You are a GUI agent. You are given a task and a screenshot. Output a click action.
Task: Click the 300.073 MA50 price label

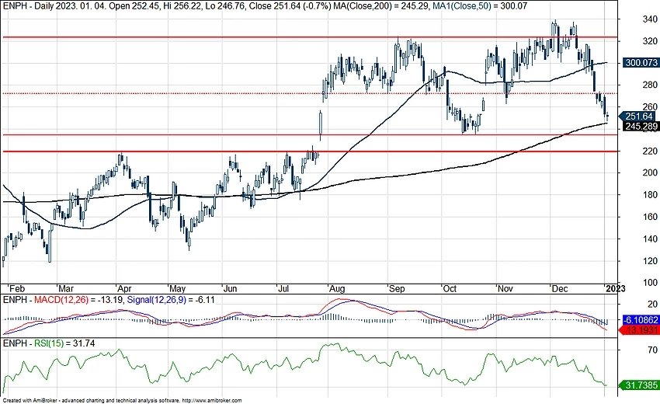[x=641, y=63]
